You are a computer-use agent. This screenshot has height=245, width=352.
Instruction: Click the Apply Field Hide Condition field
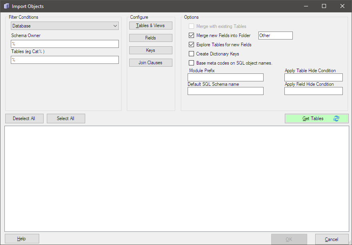tap(313, 91)
